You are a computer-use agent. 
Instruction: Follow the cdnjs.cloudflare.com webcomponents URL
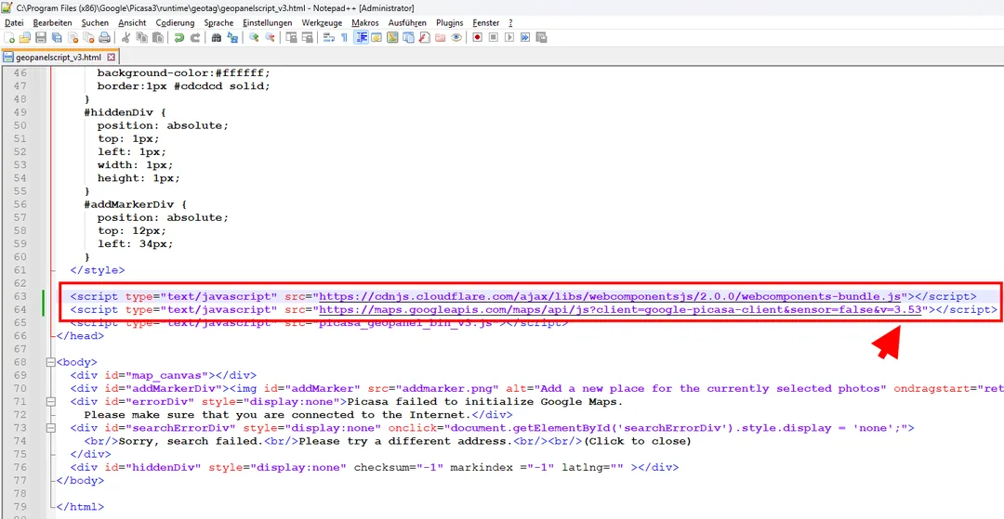[610, 296]
